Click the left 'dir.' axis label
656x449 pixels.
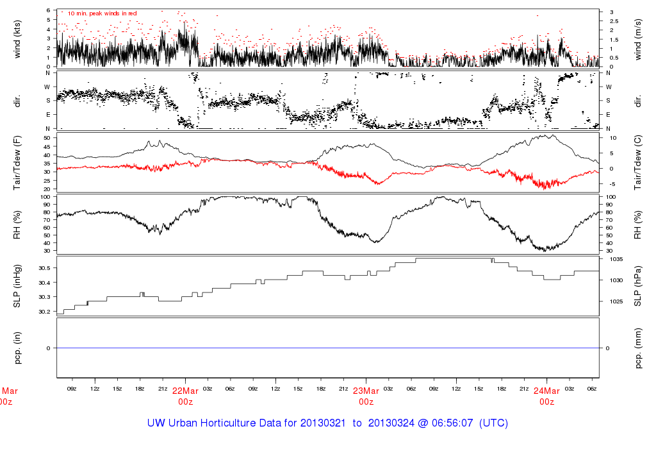tap(17, 101)
